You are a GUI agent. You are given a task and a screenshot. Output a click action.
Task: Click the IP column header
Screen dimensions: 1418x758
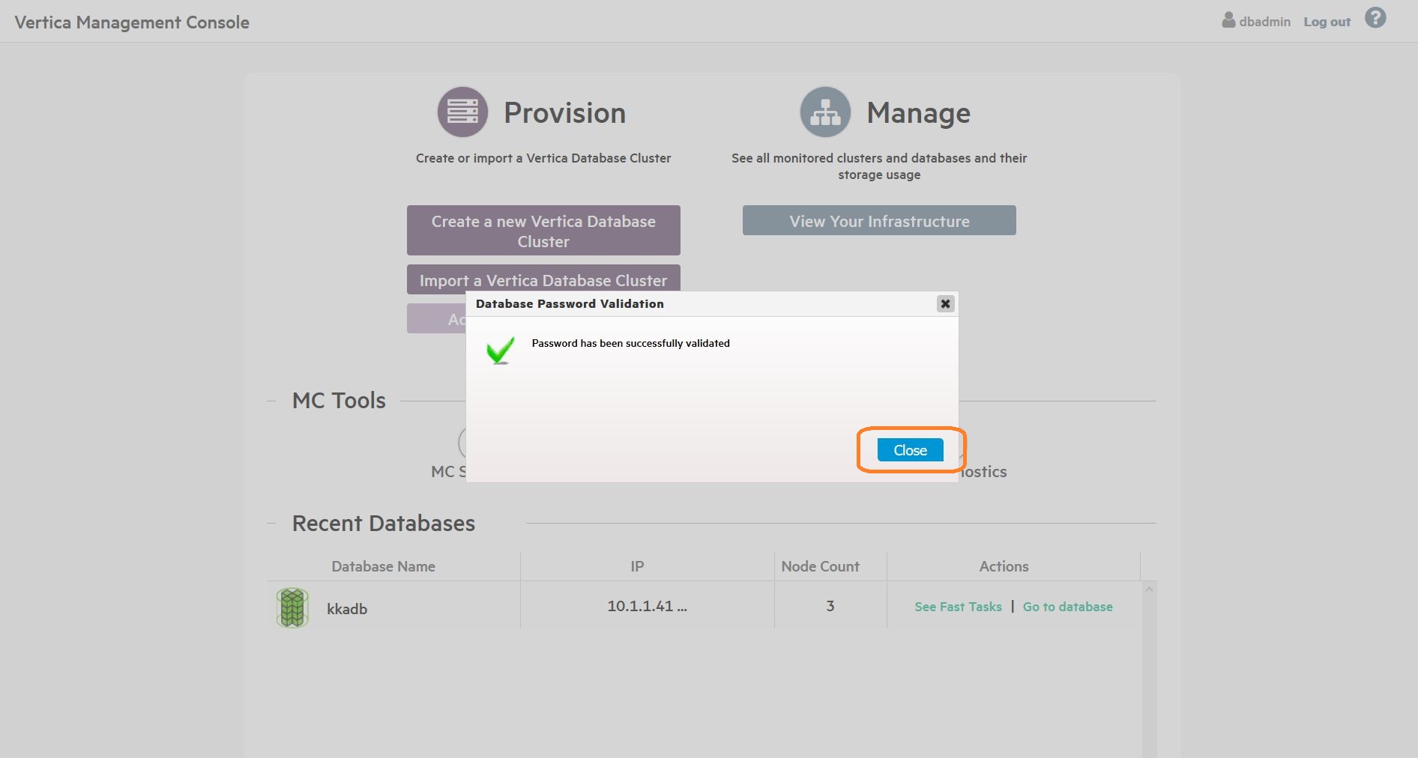point(637,566)
